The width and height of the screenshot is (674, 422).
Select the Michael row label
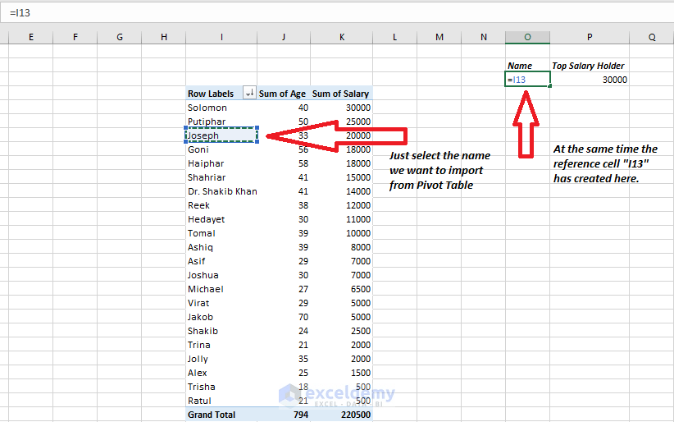[x=221, y=289]
